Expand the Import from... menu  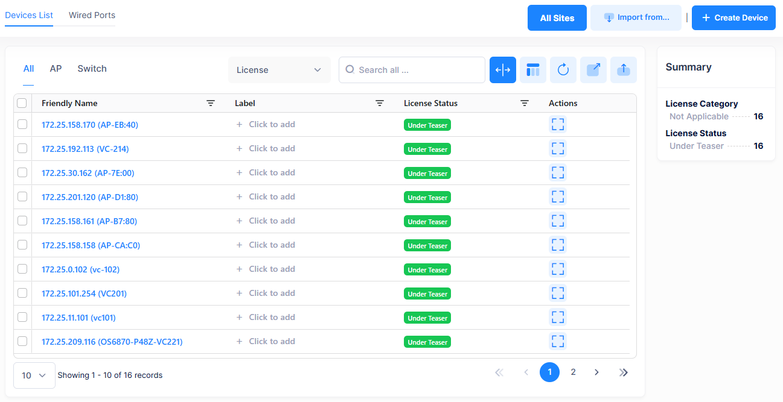point(636,17)
